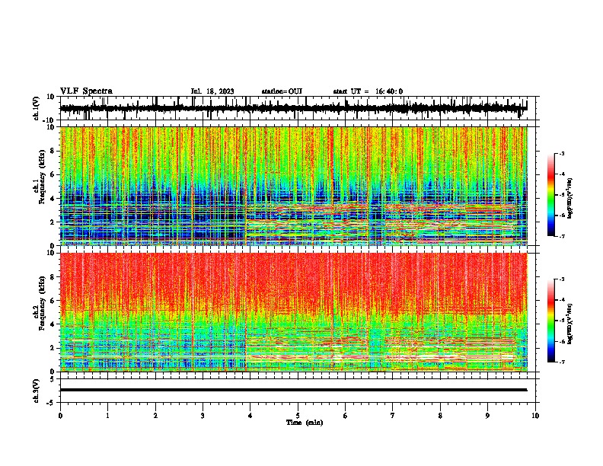
Task: Click tick label 1 on Time axis
Action: pos(107,416)
